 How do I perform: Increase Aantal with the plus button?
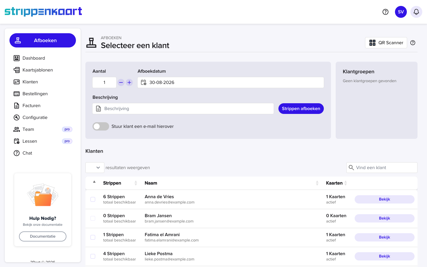click(129, 82)
